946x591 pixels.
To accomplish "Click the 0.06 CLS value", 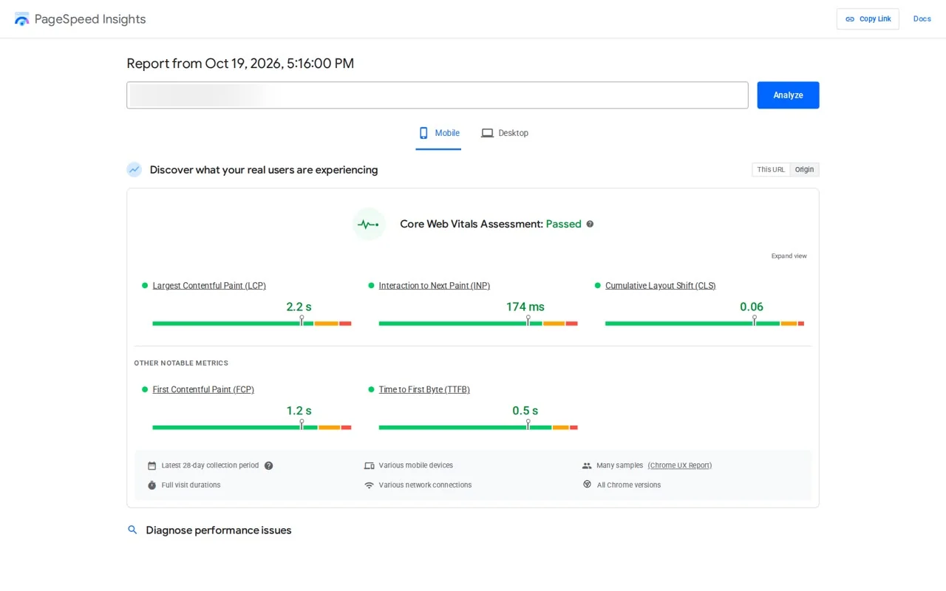I will [x=752, y=307].
